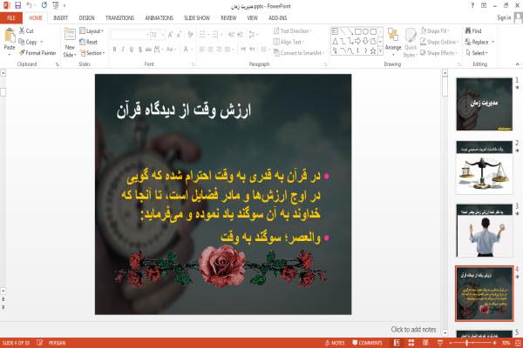The image size is (523, 348).
Task: Switch to the TRANSITIONS tab
Action: click(x=119, y=17)
